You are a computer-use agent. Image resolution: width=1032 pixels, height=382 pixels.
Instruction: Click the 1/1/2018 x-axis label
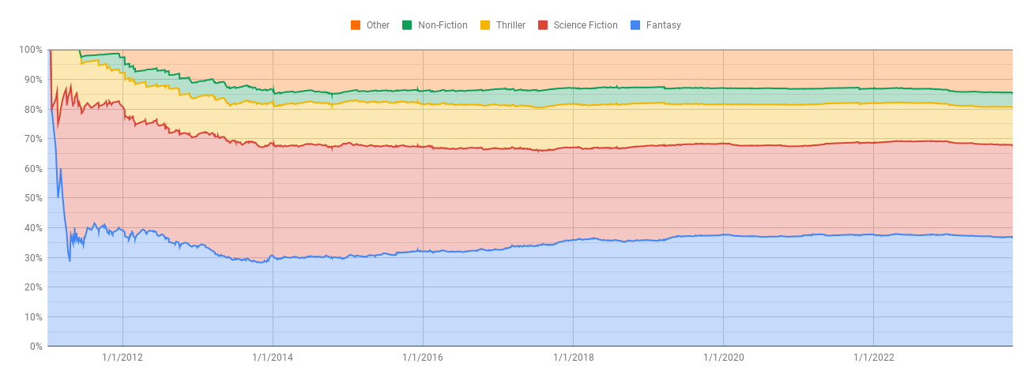pyautogui.click(x=573, y=358)
